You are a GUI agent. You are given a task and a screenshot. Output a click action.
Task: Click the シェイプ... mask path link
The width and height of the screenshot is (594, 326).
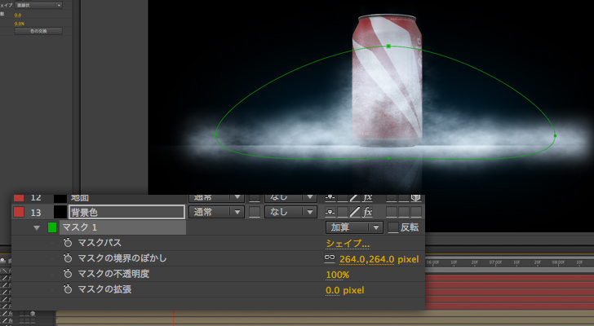pos(348,243)
